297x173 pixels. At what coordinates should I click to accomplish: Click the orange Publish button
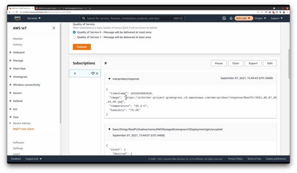coord(82,47)
